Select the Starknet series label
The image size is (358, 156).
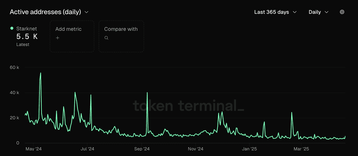(x=27, y=29)
